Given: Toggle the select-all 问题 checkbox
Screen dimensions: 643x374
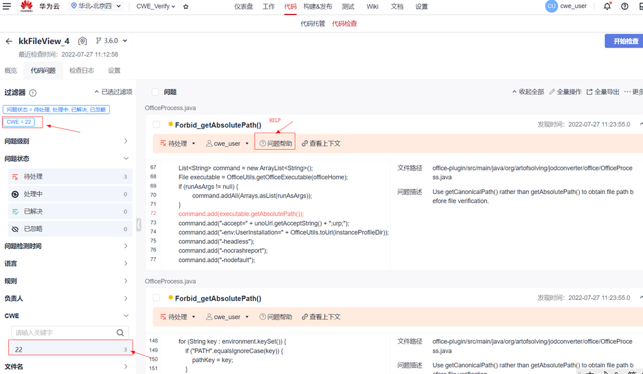Looking at the screenshot, I should 155,92.
